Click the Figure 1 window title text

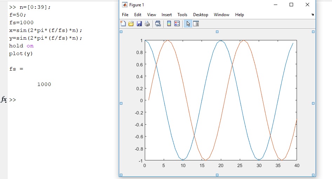(x=137, y=5)
